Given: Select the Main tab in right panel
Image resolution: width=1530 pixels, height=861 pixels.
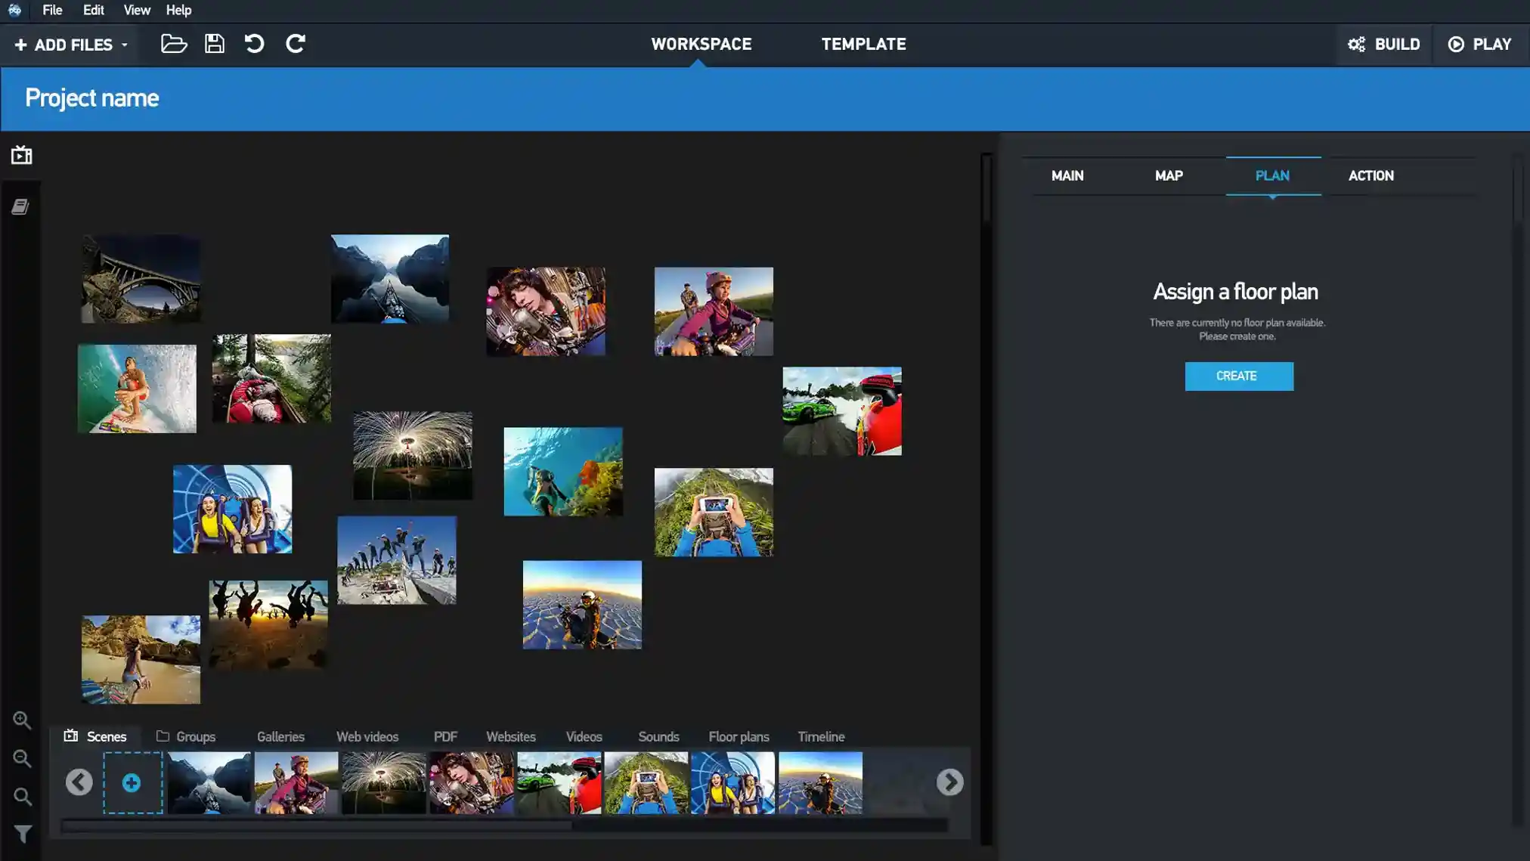Looking at the screenshot, I should coord(1067,176).
